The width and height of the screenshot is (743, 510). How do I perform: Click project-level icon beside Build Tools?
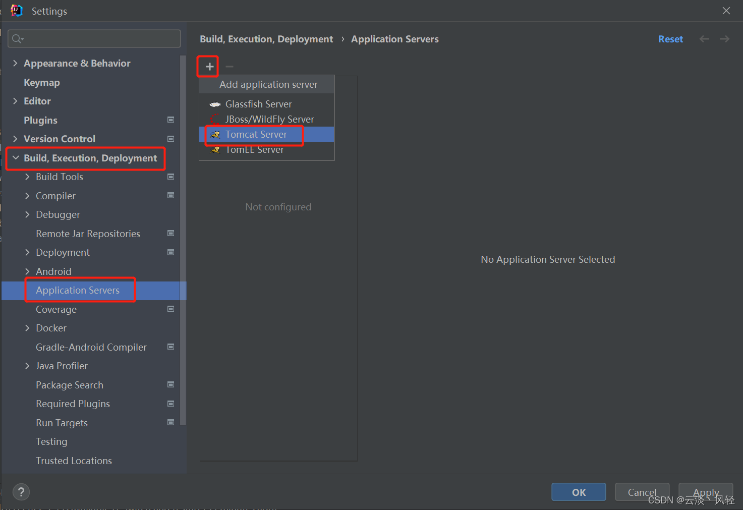point(170,177)
